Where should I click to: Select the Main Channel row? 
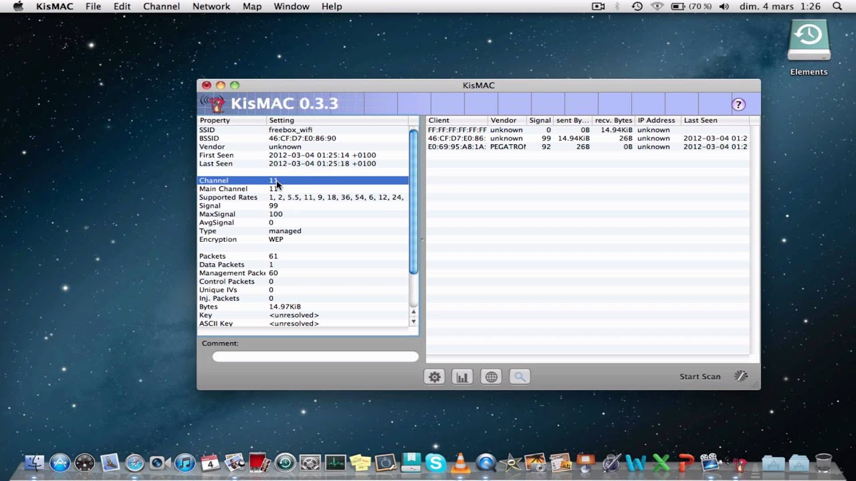coord(303,189)
